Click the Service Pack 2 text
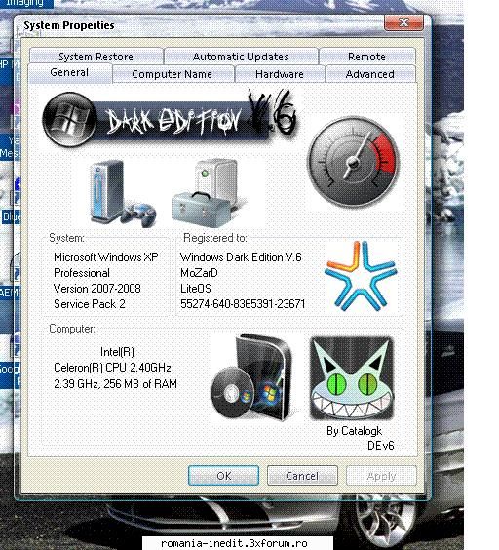The height and width of the screenshot is (550, 499). pos(90,303)
